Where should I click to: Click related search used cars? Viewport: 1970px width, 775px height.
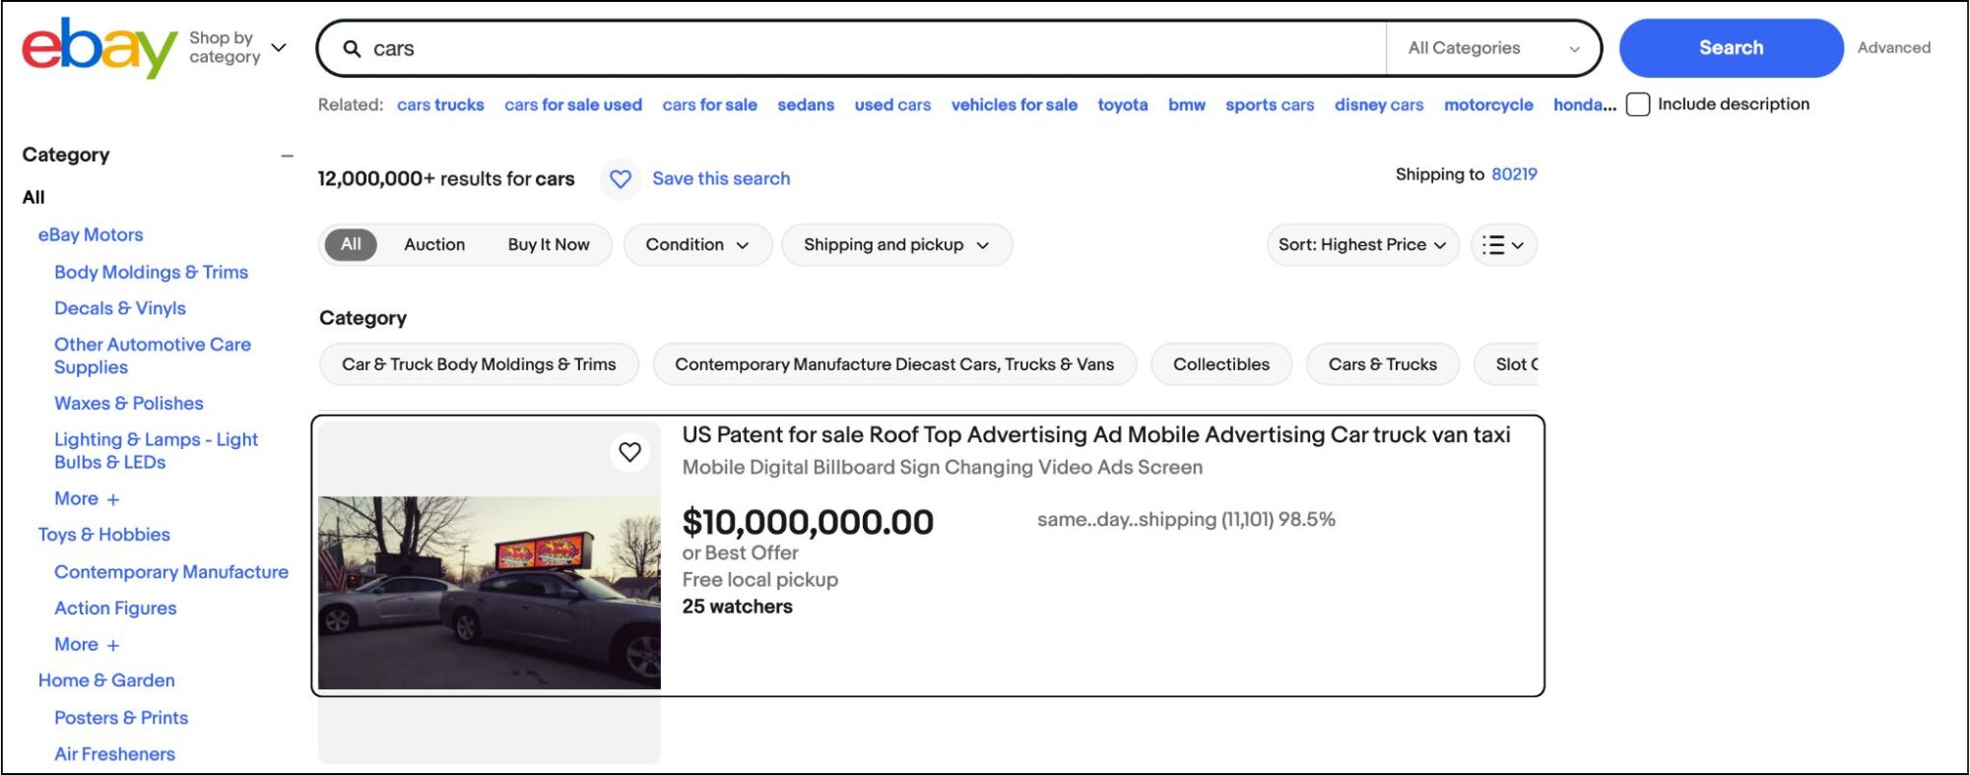(892, 104)
